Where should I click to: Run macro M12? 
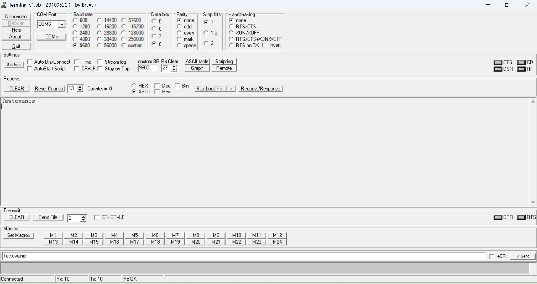[277, 235]
